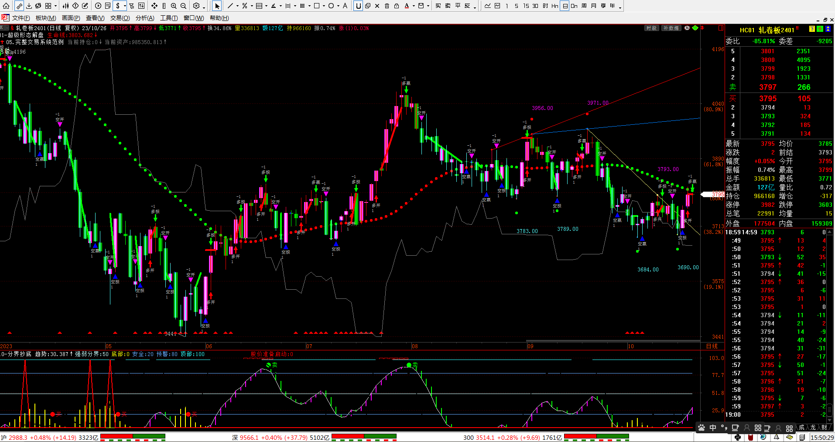
Task: Select the daily 日 period button
Action: [565, 6]
